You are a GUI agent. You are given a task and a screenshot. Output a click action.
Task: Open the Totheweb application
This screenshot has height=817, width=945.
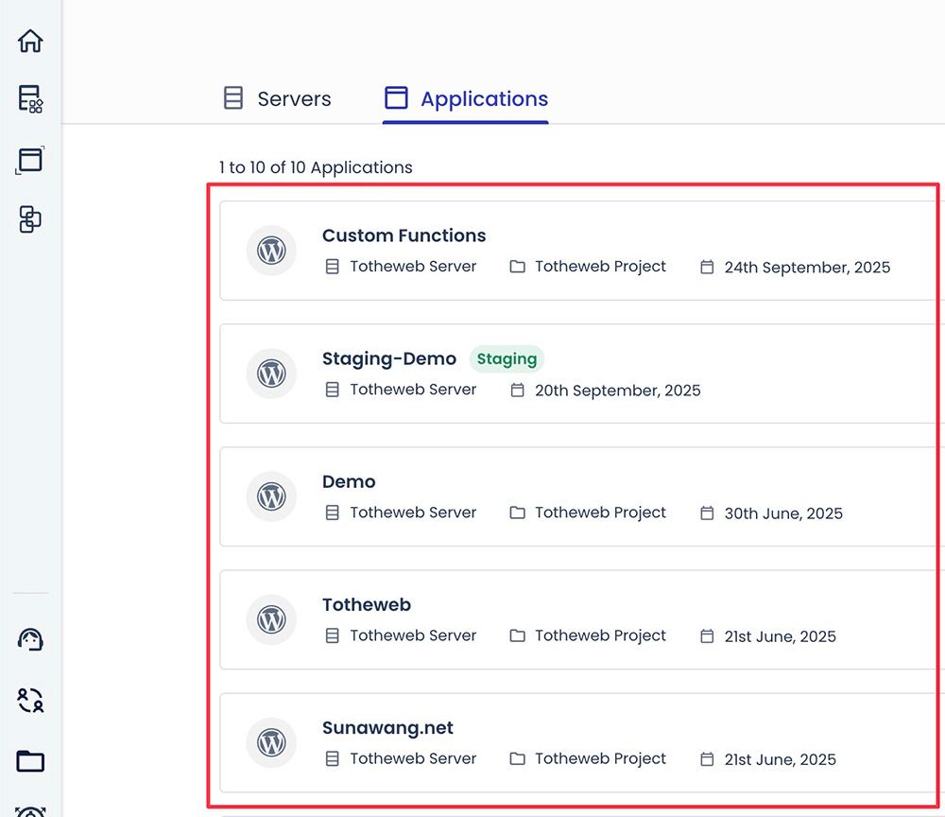click(367, 604)
